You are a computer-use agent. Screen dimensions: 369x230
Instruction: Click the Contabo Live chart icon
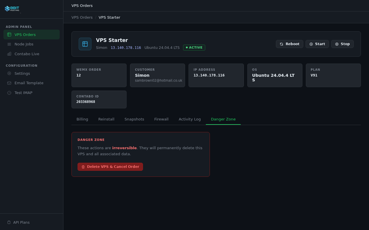9,54
